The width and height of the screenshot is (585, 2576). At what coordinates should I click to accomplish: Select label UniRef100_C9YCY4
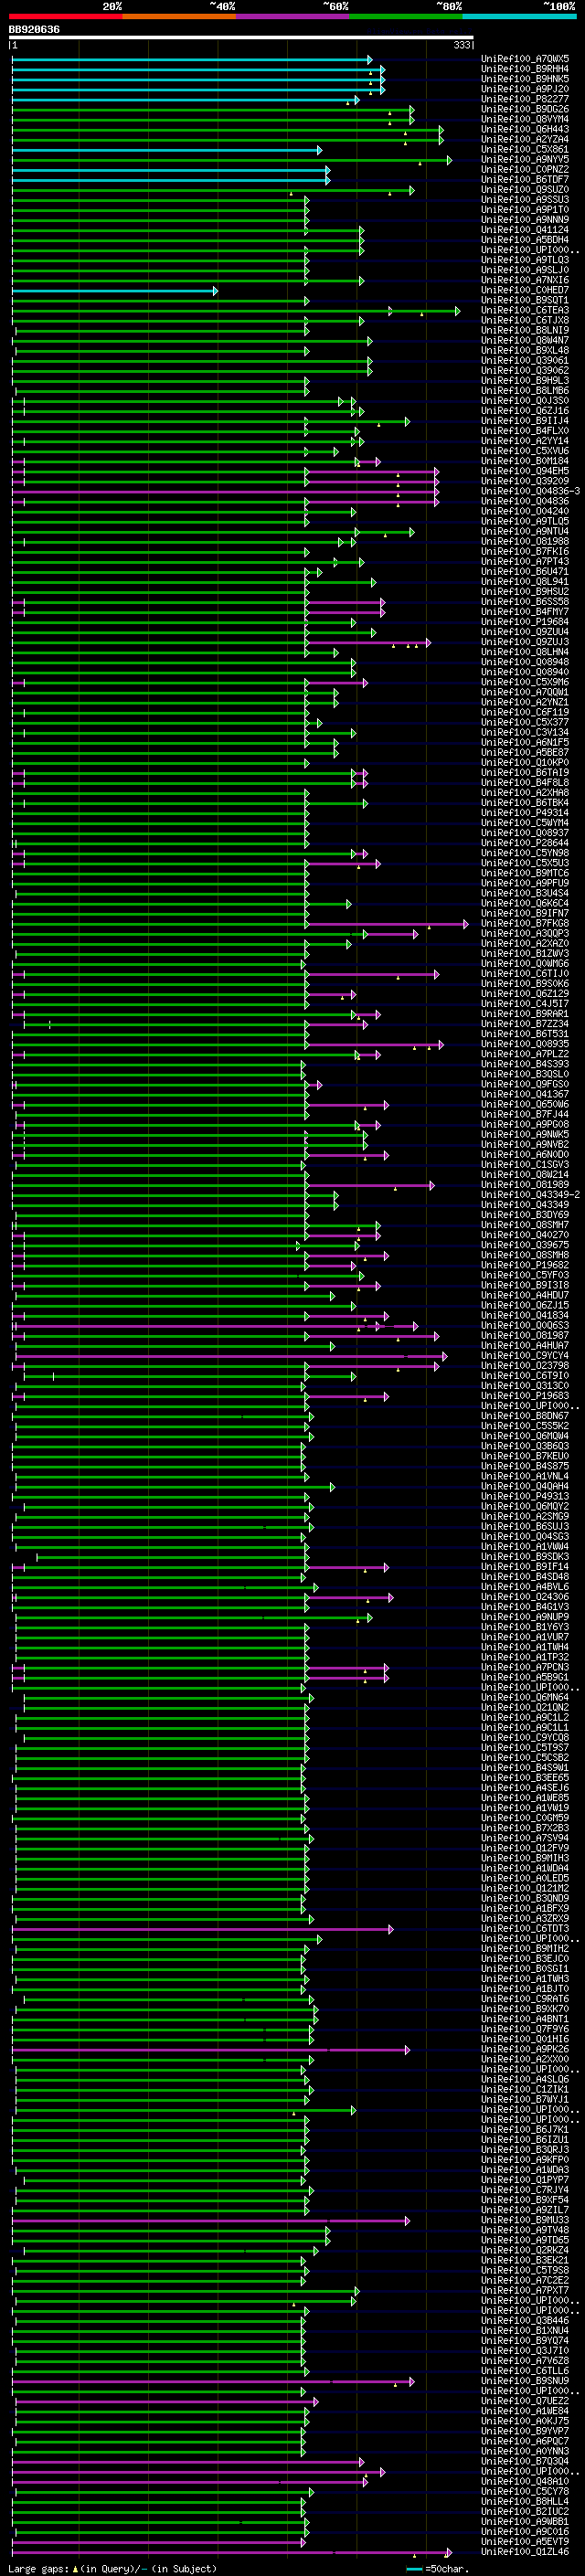[x=525, y=1356]
